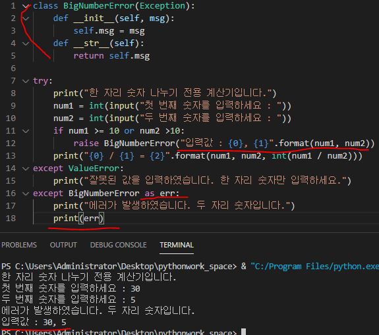
Task: Open the PROBLEMS panel tab
Action: 19,245
